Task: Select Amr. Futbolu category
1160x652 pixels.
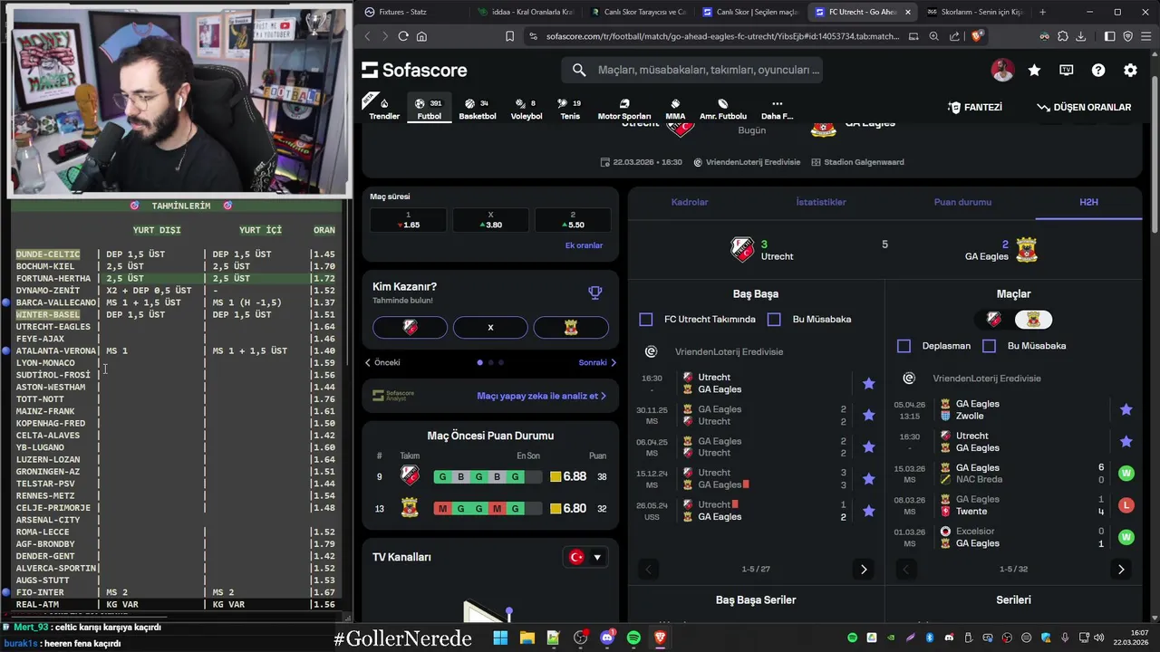Action: [722, 109]
